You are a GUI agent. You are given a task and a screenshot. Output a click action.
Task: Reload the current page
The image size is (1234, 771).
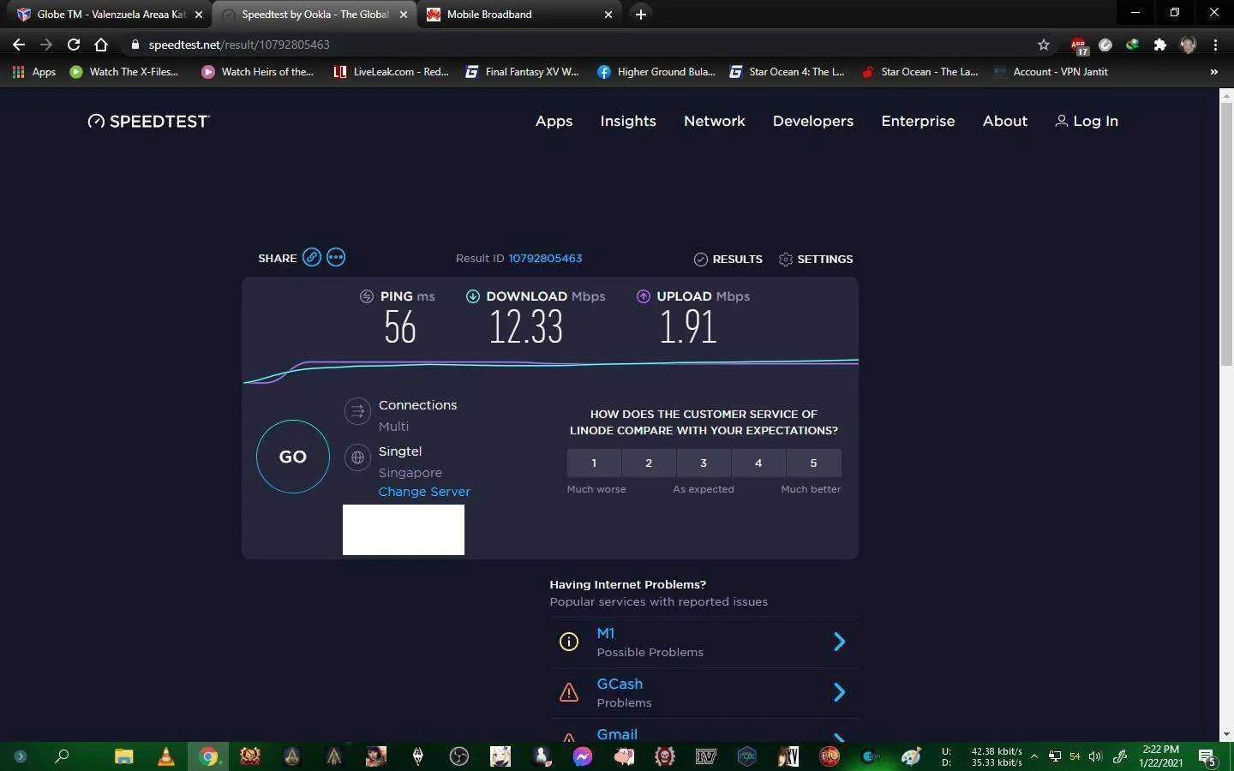point(74,45)
